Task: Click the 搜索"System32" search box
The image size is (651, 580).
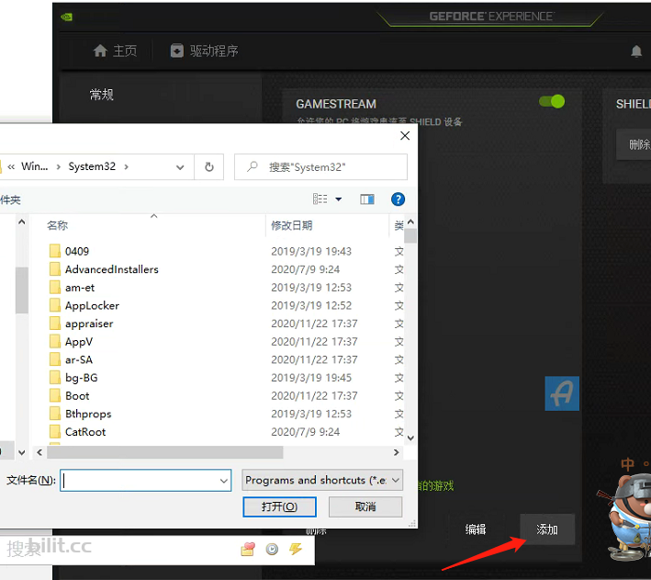Action: (x=320, y=167)
